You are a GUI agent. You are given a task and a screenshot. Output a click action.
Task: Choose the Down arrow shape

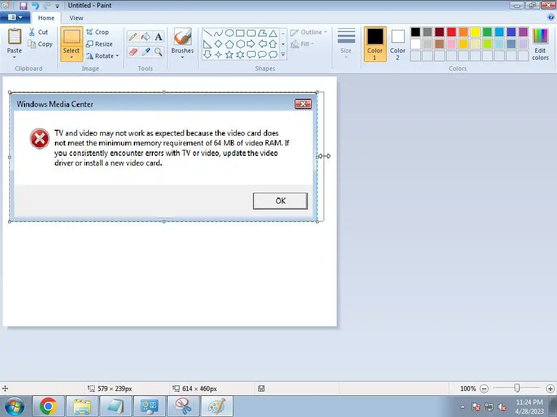pos(208,55)
